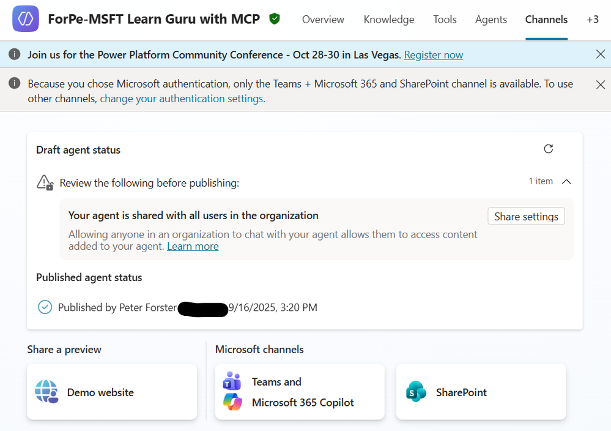Screen dimensions: 611x431
Task: Collapse the 1 item review section
Action: 566,181
